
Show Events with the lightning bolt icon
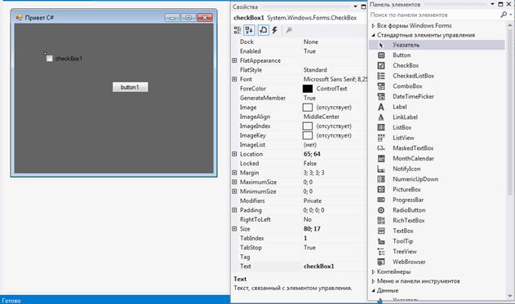click(275, 30)
